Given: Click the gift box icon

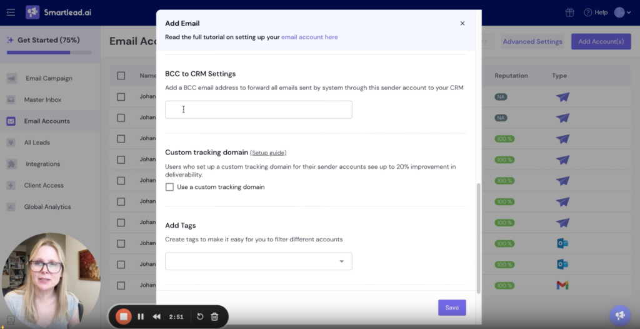Looking at the screenshot, I should 569,13.
